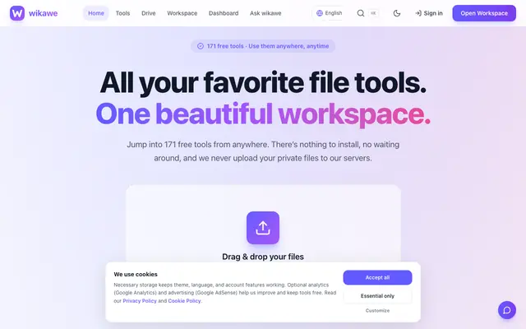Open the Cookie Policy link

click(x=184, y=301)
